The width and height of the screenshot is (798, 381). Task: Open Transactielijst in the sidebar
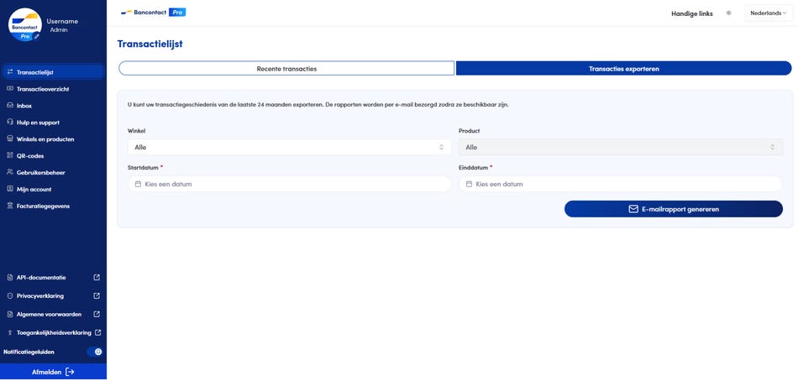point(53,72)
